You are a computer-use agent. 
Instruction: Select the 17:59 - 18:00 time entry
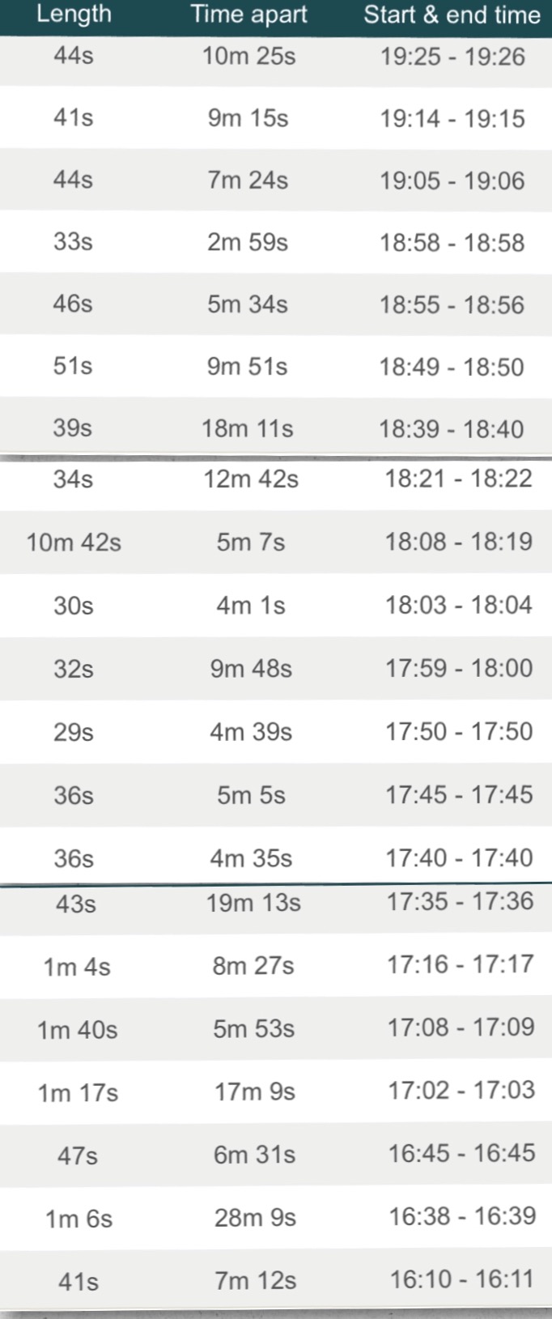coord(459,668)
